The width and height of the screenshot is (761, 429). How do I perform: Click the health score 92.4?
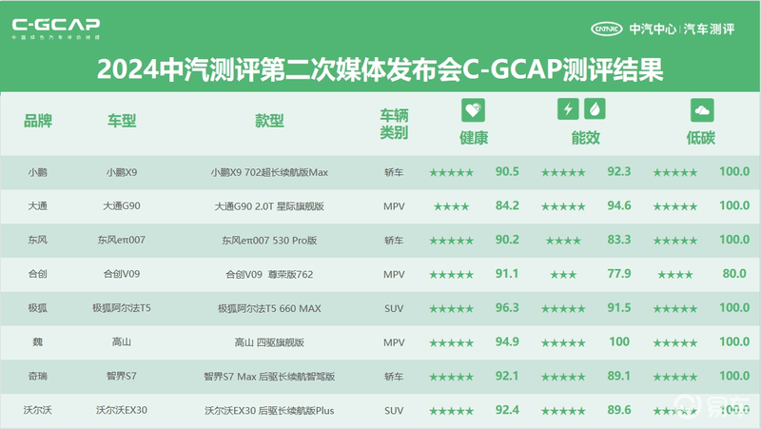507,410
